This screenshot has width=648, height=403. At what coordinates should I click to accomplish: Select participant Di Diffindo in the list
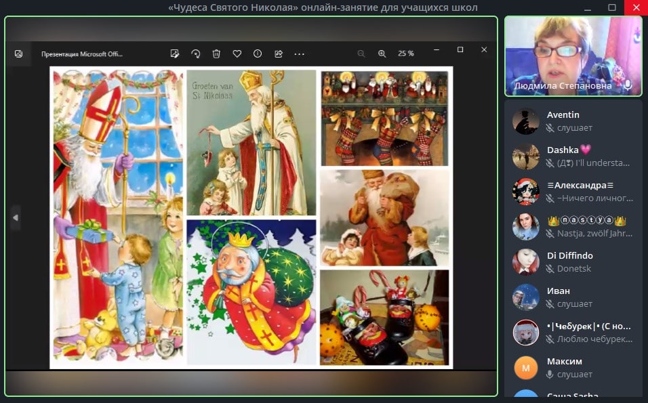click(x=570, y=255)
